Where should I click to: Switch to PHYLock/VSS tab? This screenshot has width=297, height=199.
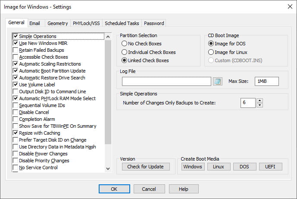coord(86,23)
